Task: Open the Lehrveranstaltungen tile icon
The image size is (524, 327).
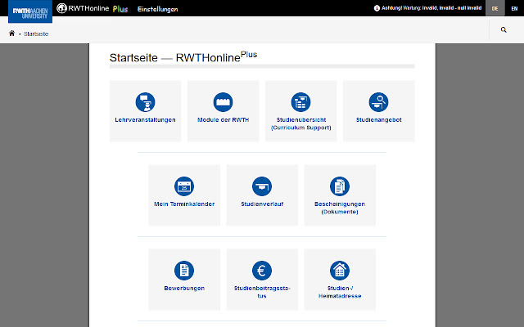Action: tap(145, 101)
